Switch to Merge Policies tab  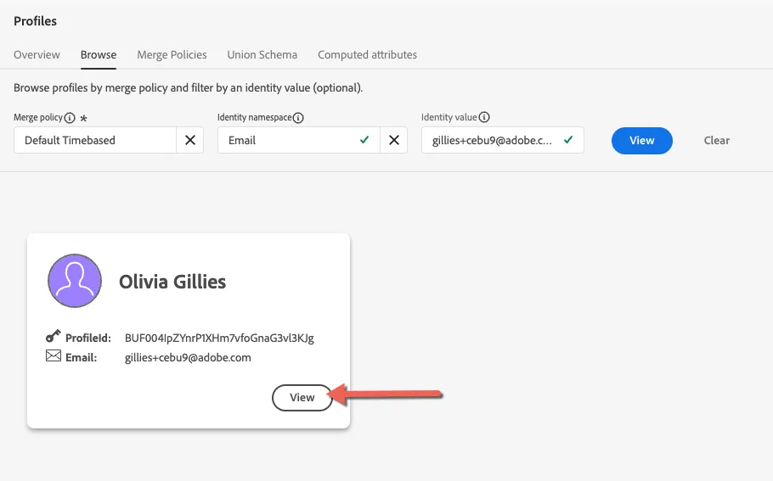(172, 54)
